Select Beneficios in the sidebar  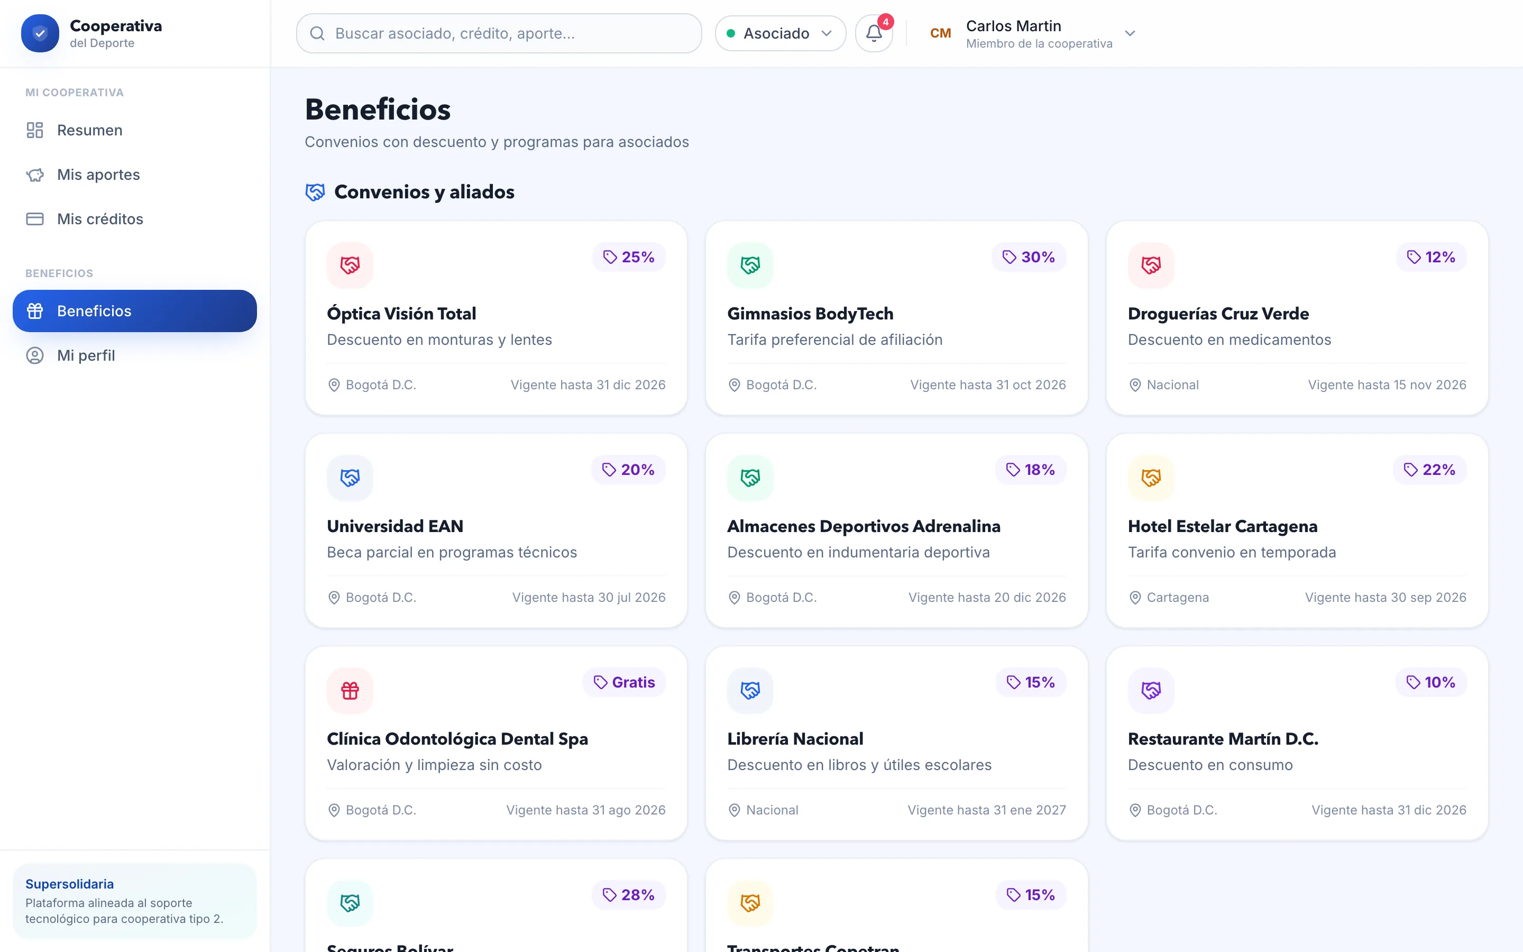coord(135,311)
